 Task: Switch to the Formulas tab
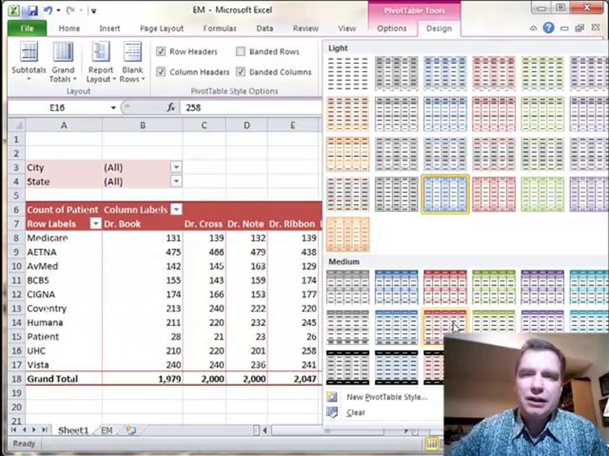220,28
